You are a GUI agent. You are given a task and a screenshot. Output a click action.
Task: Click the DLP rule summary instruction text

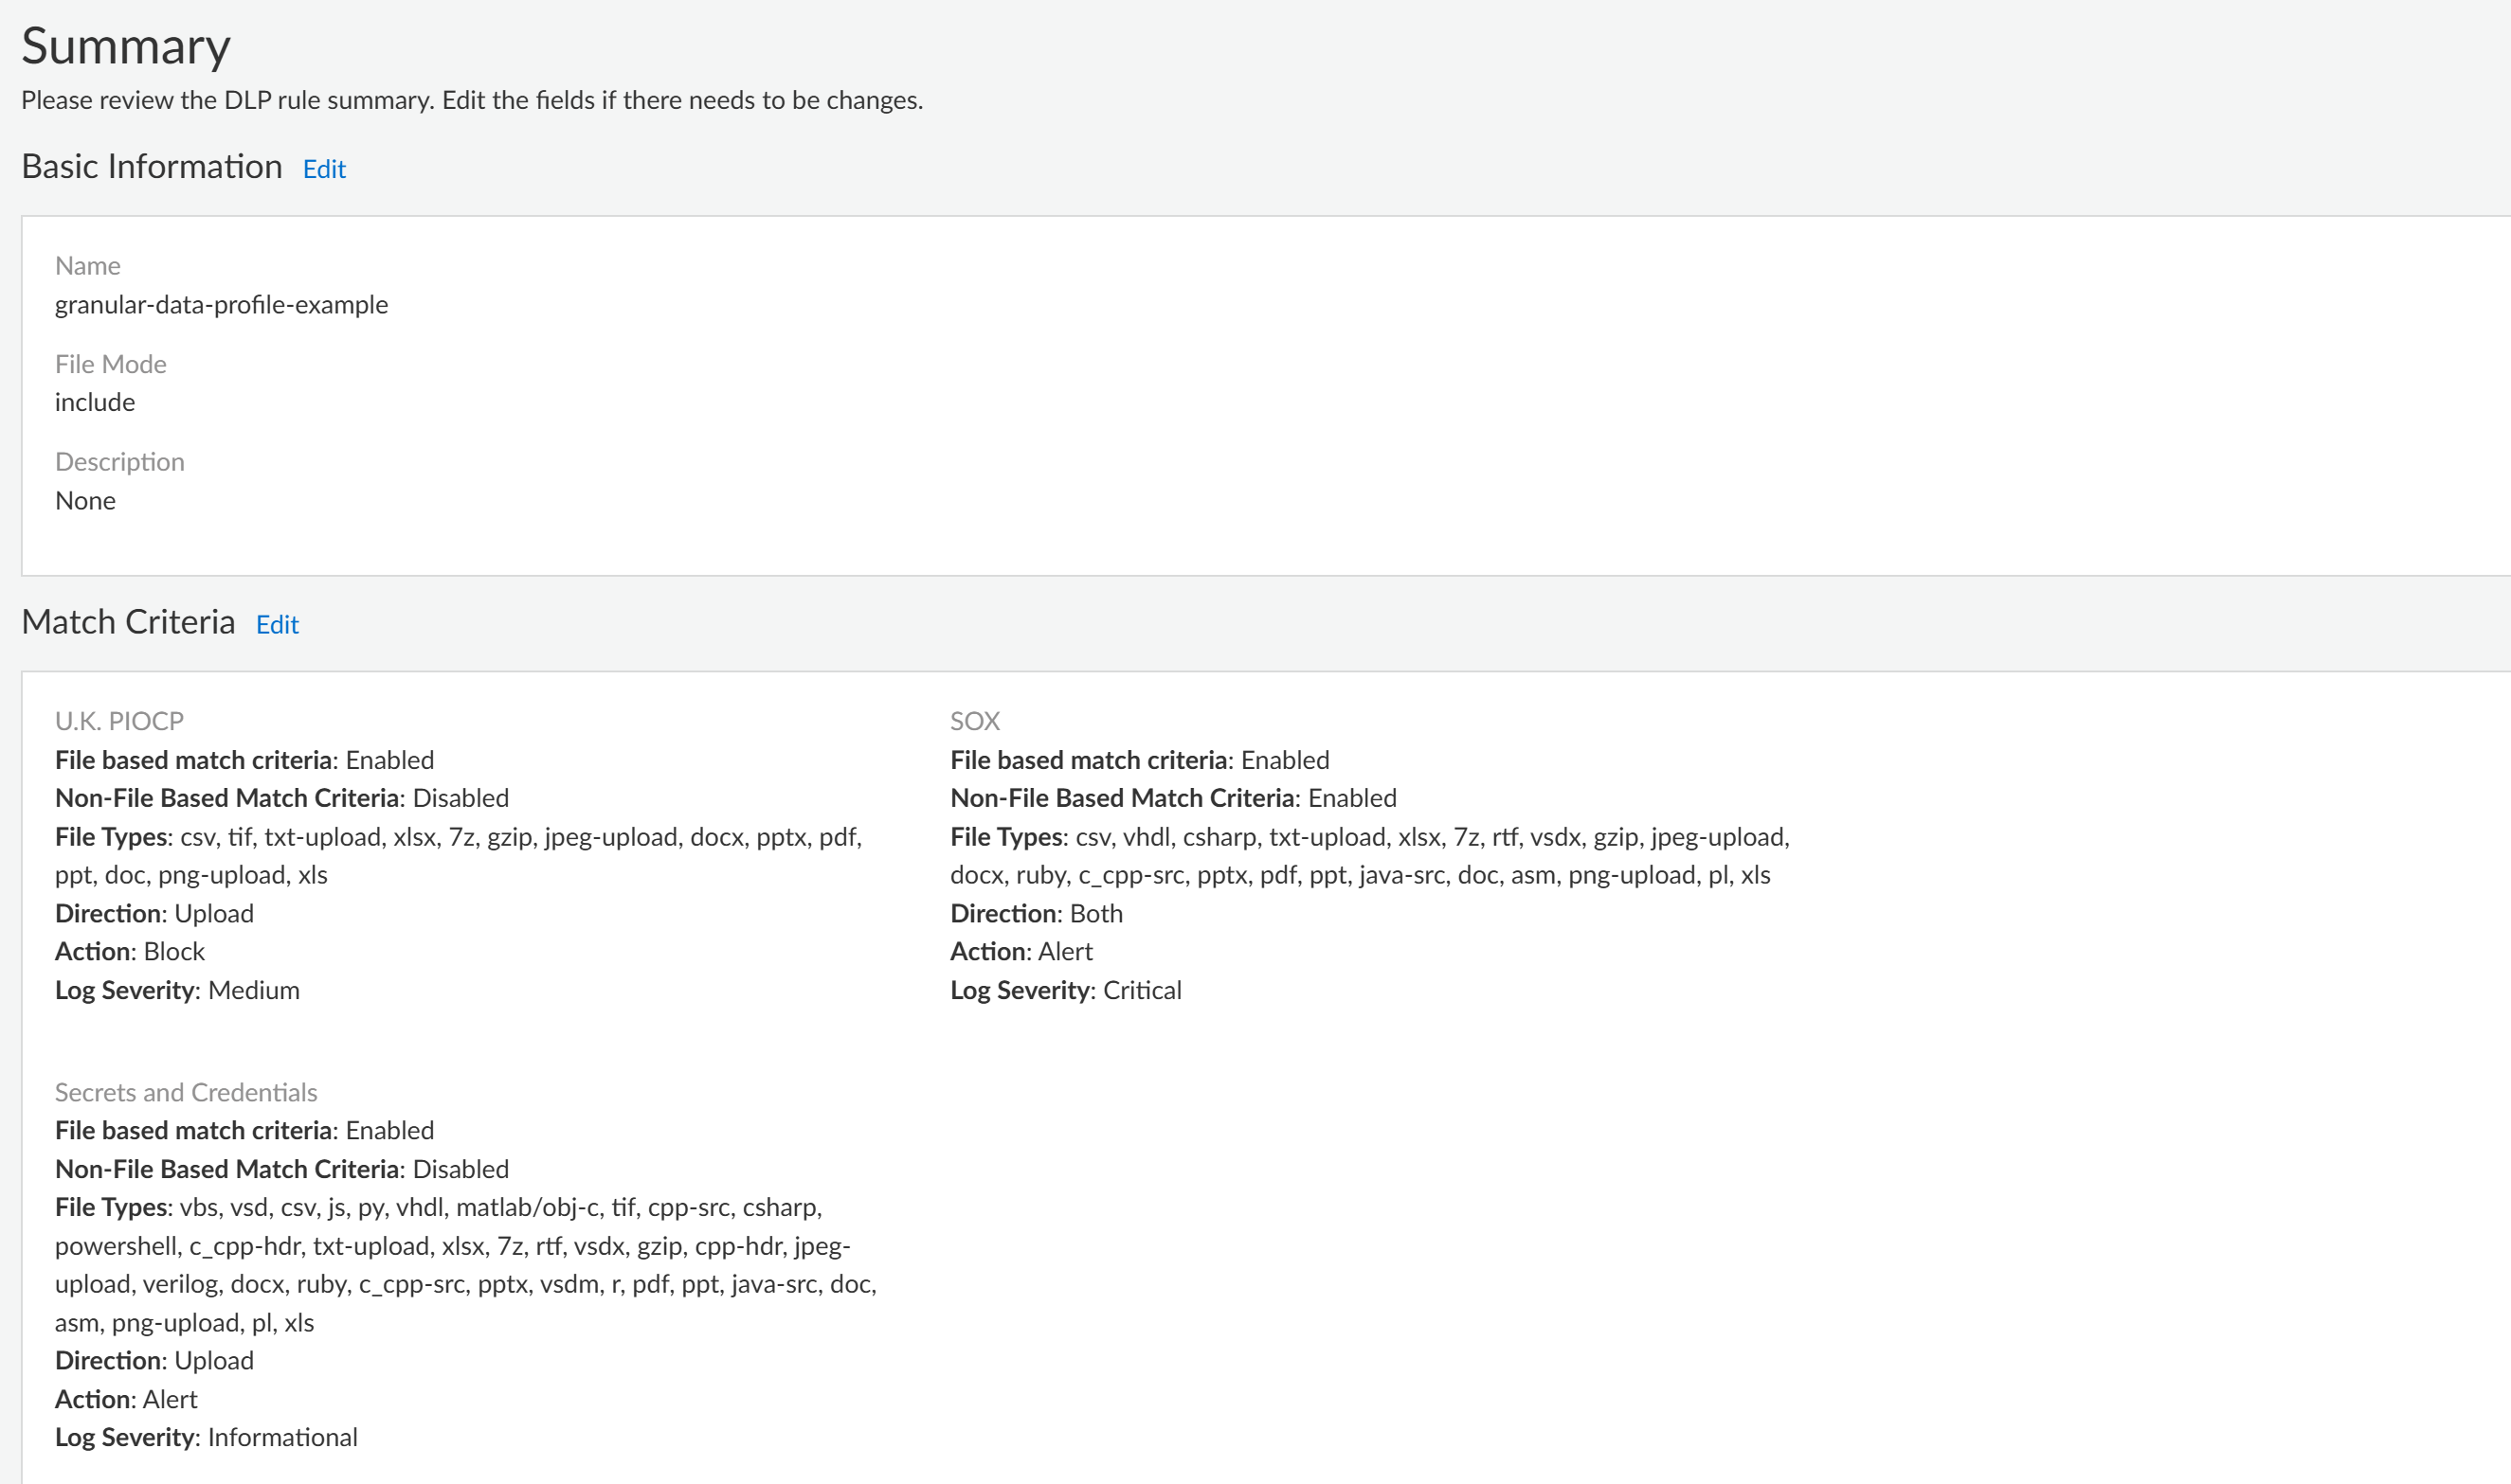(472, 100)
